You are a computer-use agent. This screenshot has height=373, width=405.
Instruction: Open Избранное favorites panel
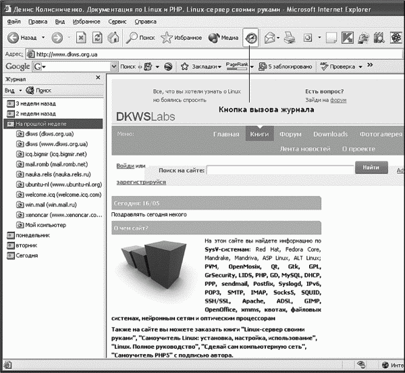click(181, 38)
